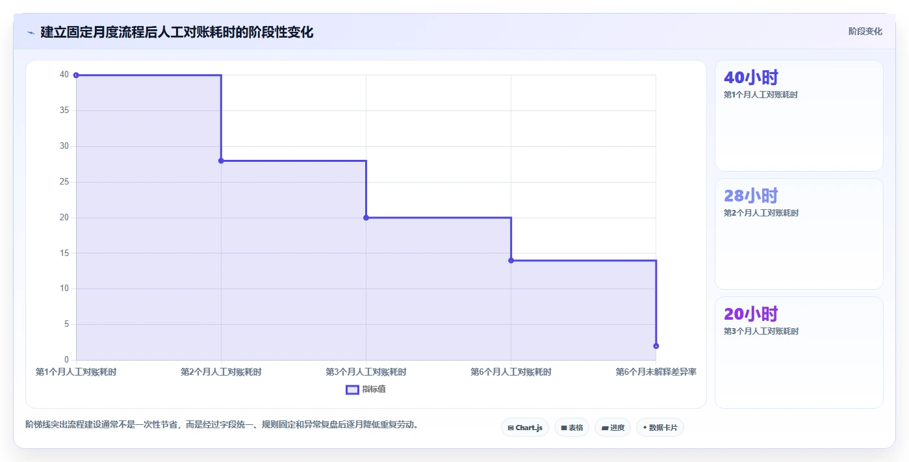
Task: Click the 第2个月人工对账耗时 axis label
Action: [x=221, y=372]
